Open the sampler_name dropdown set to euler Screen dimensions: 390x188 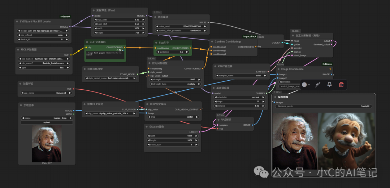[x=241, y=76]
